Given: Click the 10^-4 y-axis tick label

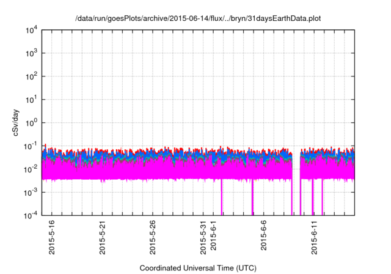Looking at the screenshot, I should (x=31, y=215).
